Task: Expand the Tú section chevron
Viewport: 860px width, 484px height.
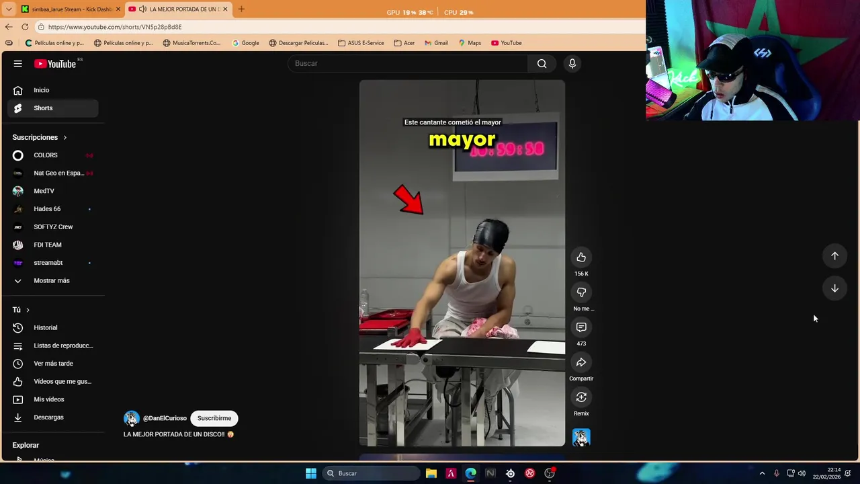Action: [28, 310]
